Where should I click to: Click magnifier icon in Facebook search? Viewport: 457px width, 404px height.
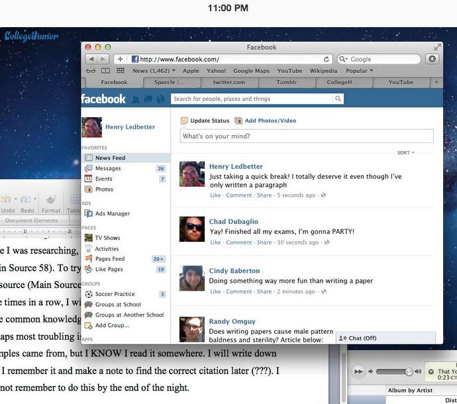(338, 99)
